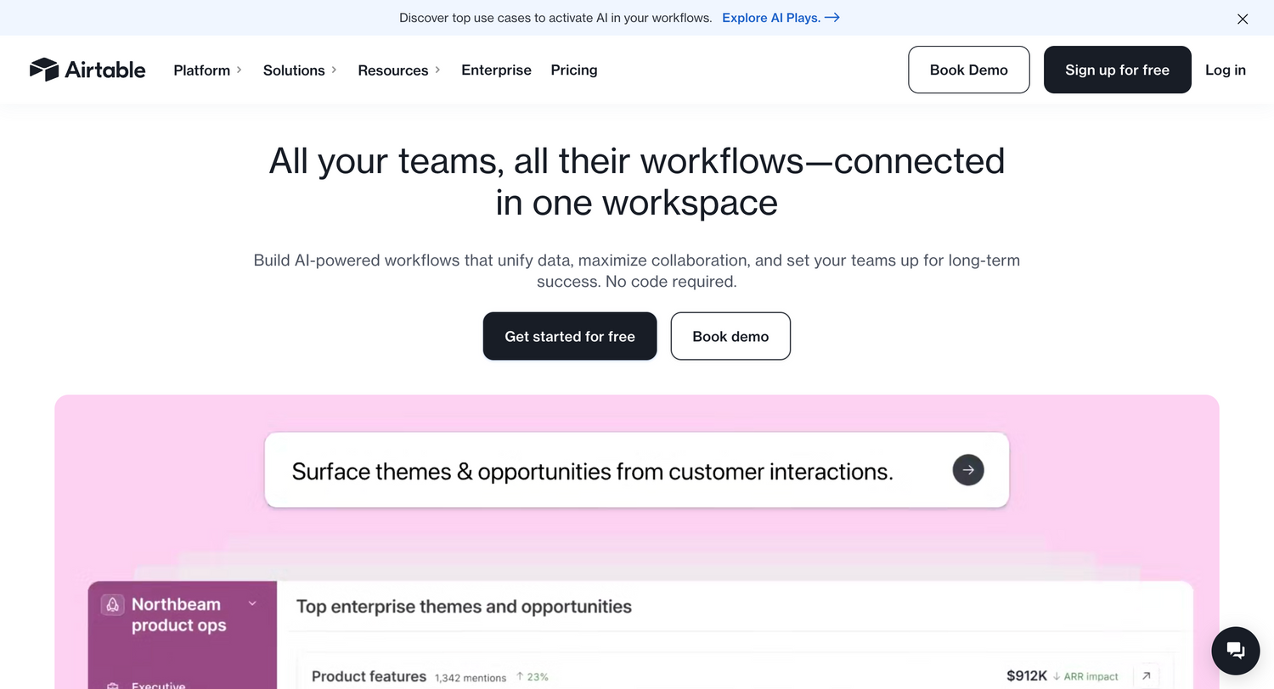Expand the Resources dropdown menu

398,70
